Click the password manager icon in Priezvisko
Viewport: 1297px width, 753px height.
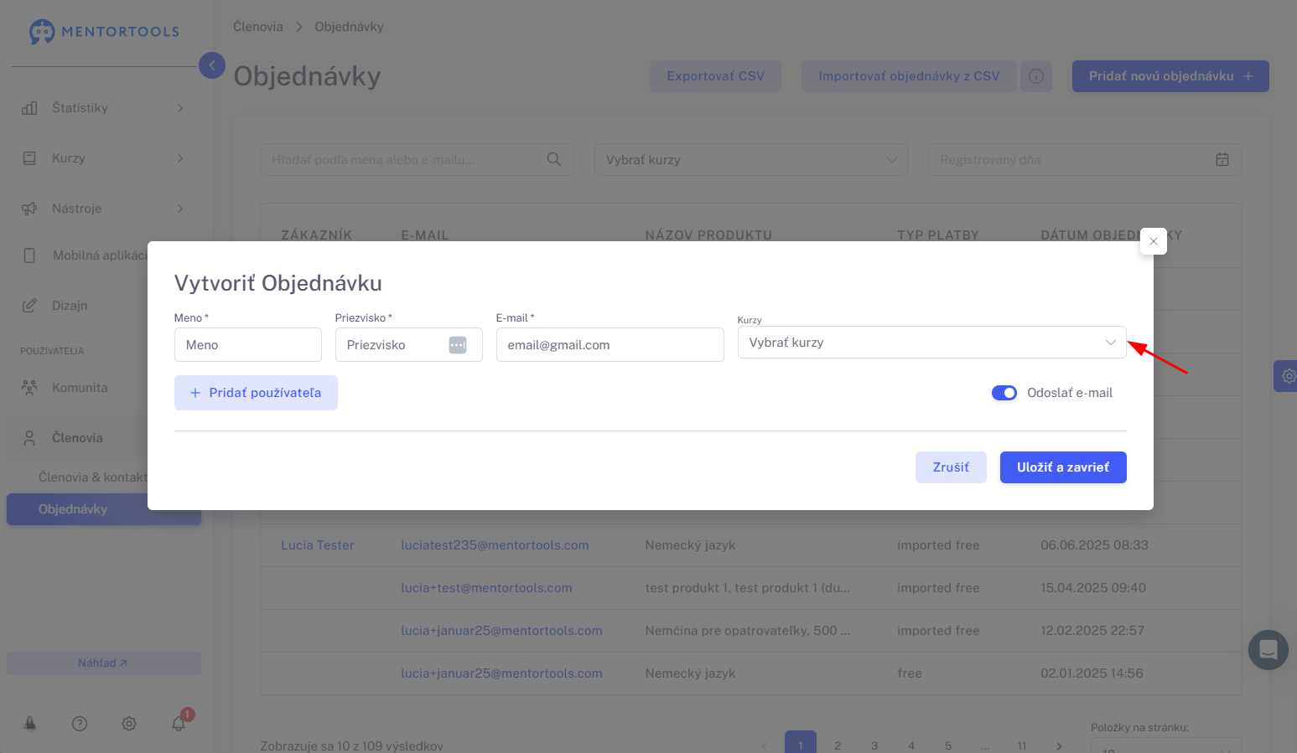tap(458, 345)
